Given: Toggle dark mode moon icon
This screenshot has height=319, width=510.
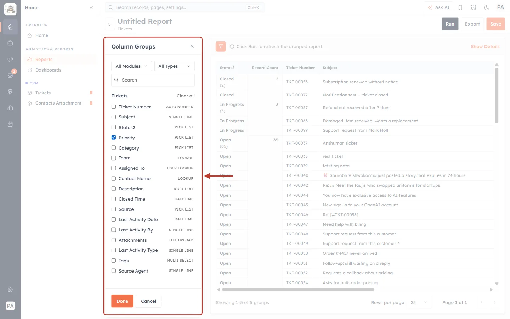Looking at the screenshot, I should click(x=487, y=7).
